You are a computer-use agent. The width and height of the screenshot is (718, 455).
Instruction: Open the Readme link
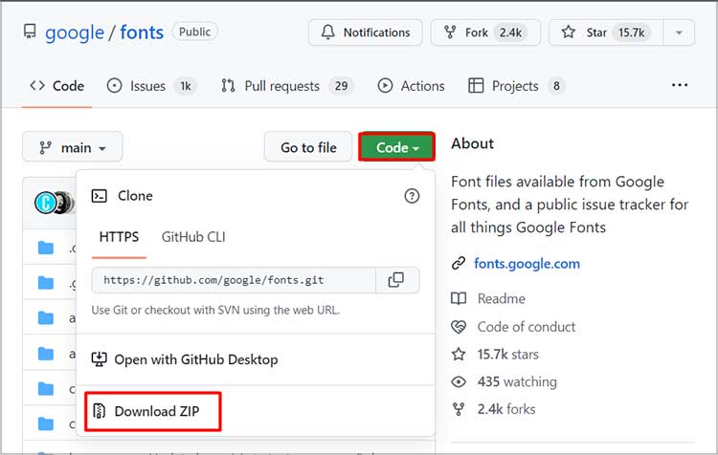click(x=502, y=298)
